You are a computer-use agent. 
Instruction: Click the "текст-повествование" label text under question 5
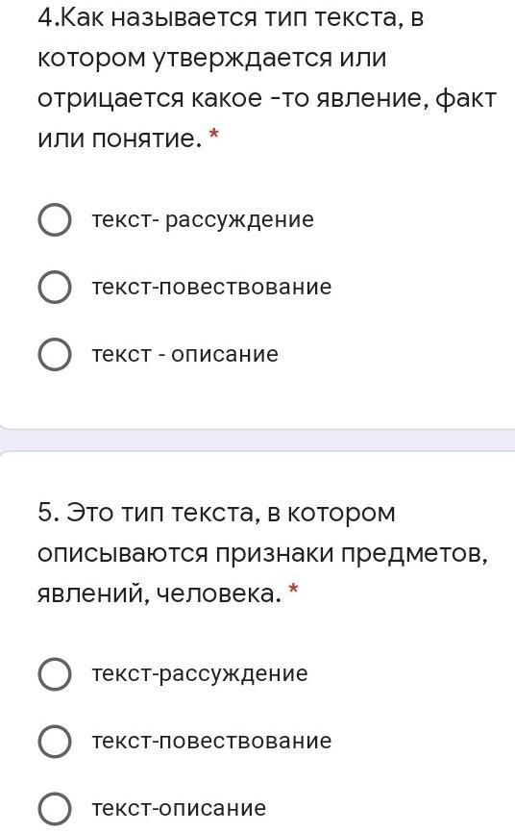click(211, 741)
